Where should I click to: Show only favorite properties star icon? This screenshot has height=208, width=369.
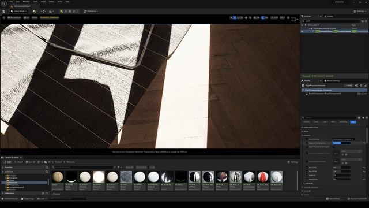coord(363,118)
